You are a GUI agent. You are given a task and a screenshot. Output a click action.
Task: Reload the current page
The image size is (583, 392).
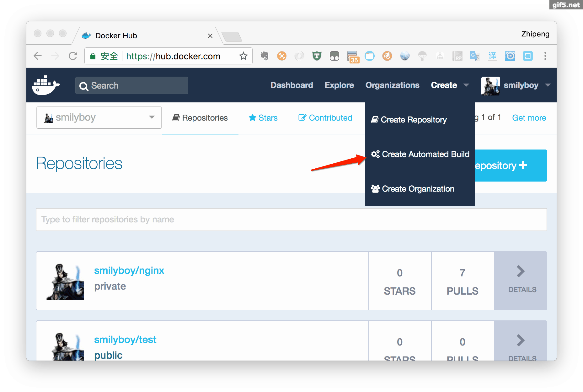73,56
